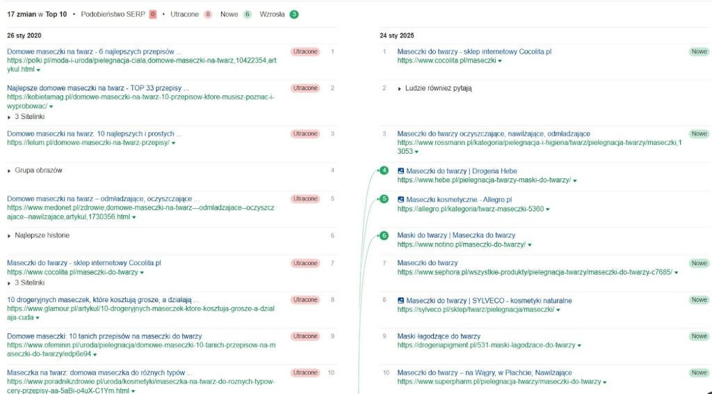Click the Utracone tag on polki.pl row
Viewport: 712px width, 394px height.
[305, 52]
